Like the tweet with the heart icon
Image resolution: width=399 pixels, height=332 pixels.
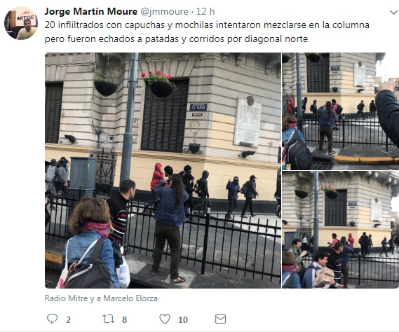tap(165, 319)
